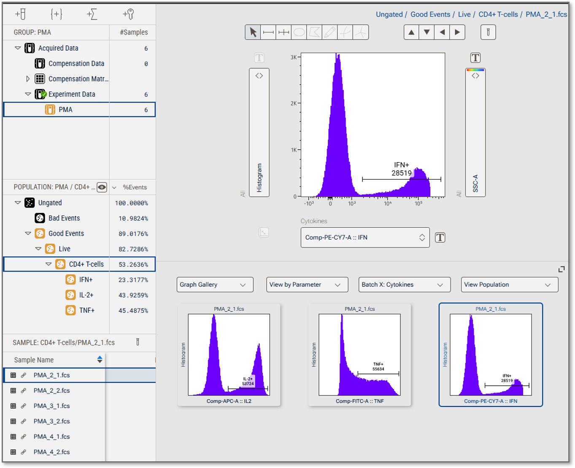This screenshot has height=468, width=575.
Task: Click the add keyword key icon
Action: tap(128, 14)
